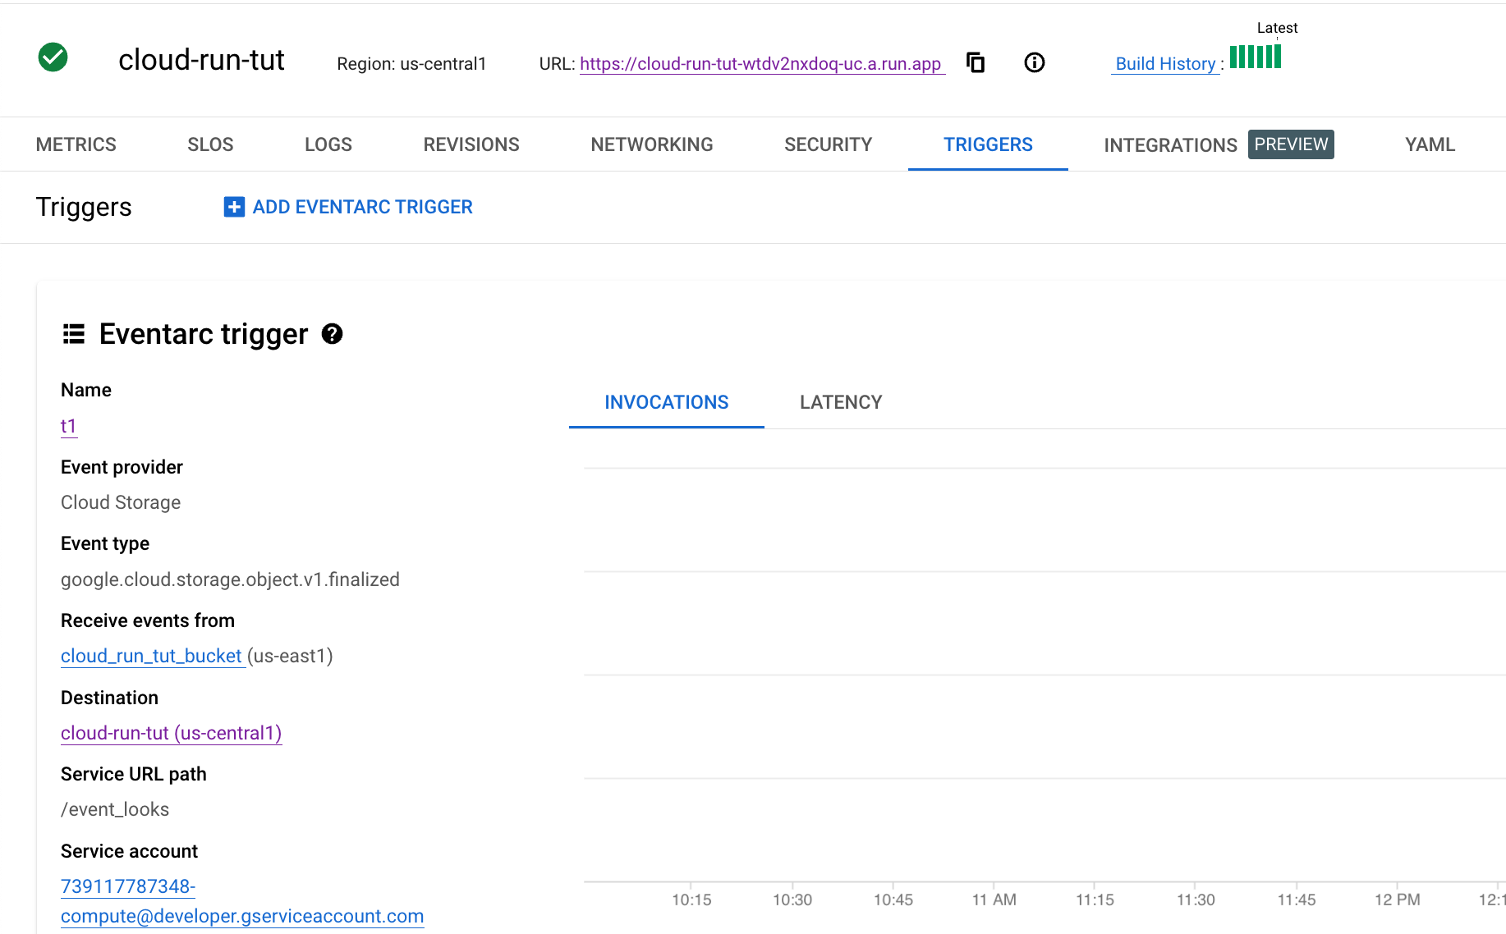Open the SECURITY tab
The width and height of the screenshot is (1506, 934).
[x=828, y=144]
